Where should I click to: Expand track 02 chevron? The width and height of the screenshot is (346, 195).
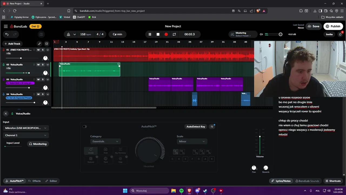click(48, 64)
